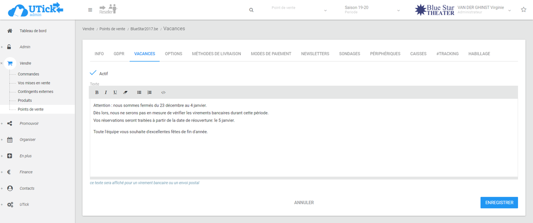Open the Point de vente dropdown
533x223 pixels.
(299, 10)
